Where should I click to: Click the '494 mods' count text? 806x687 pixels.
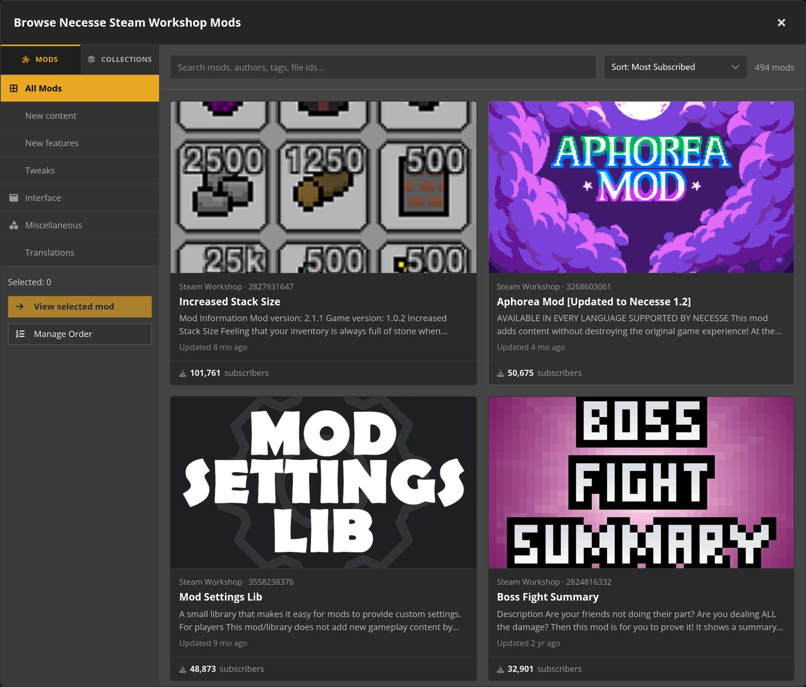(x=774, y=67)
